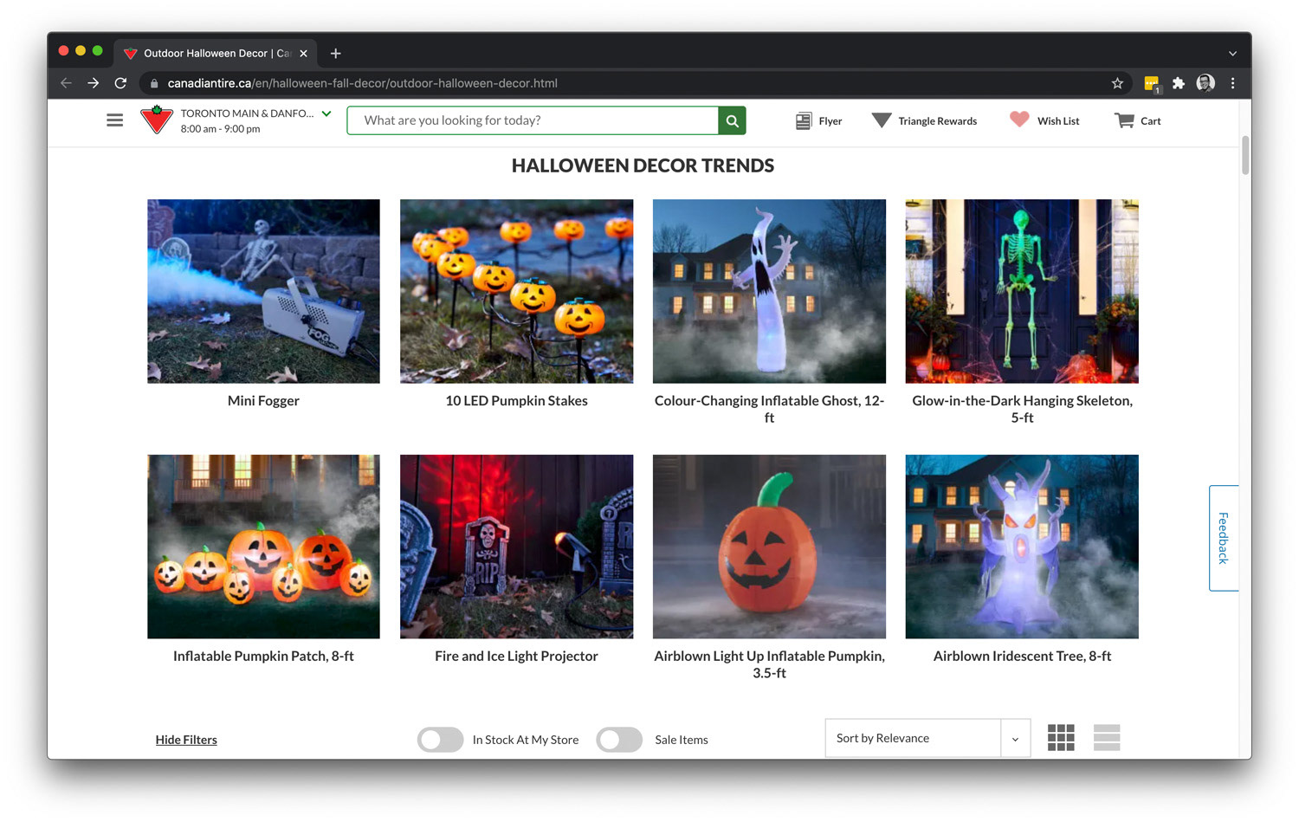The width and height of the screenshot is (1299, 822).
Task: Submit search with the magnifier button
Action: 732,120
